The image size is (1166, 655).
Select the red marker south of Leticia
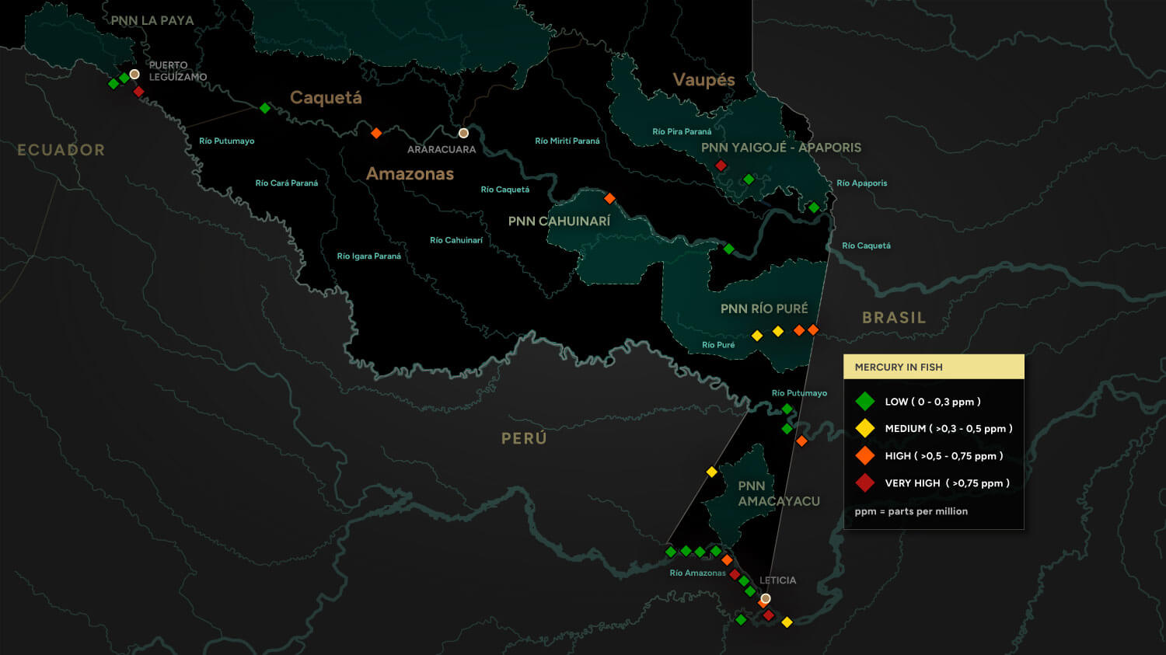[768, 615]
